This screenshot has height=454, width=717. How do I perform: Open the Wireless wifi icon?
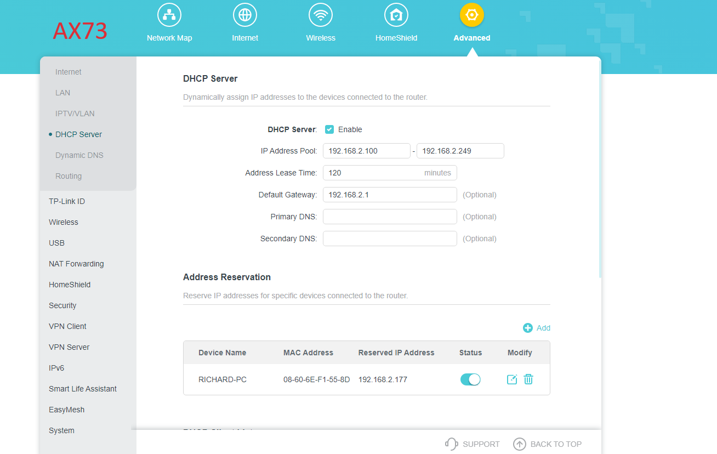[321, 15]
